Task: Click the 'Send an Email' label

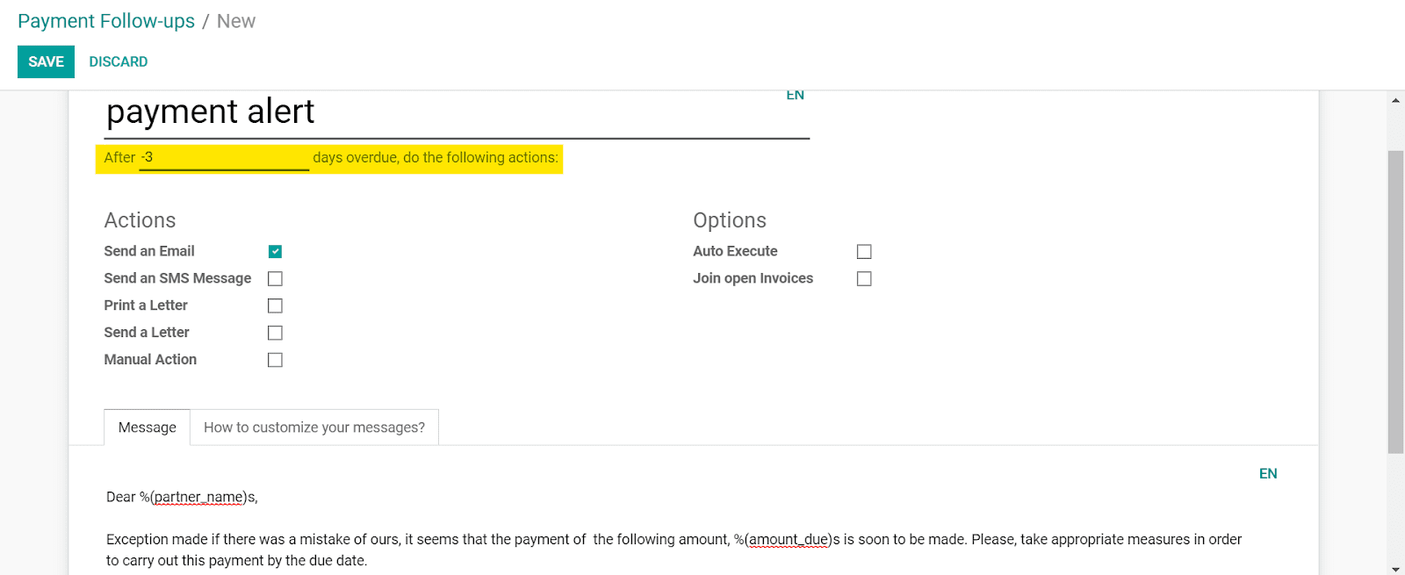Action: click(x=149, y=251)
